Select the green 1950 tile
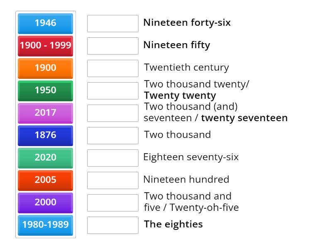 45,90
